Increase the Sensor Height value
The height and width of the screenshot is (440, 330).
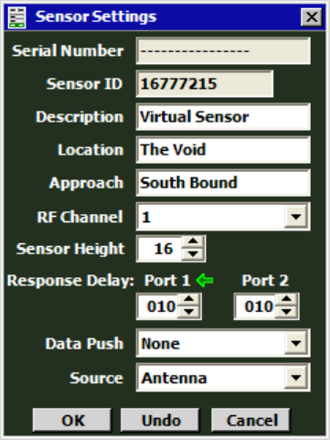pyautogui.click(x=193, y=242)
